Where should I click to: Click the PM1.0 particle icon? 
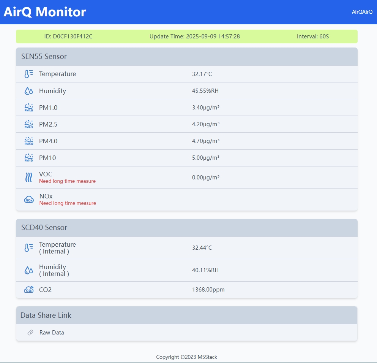(28, 108)
